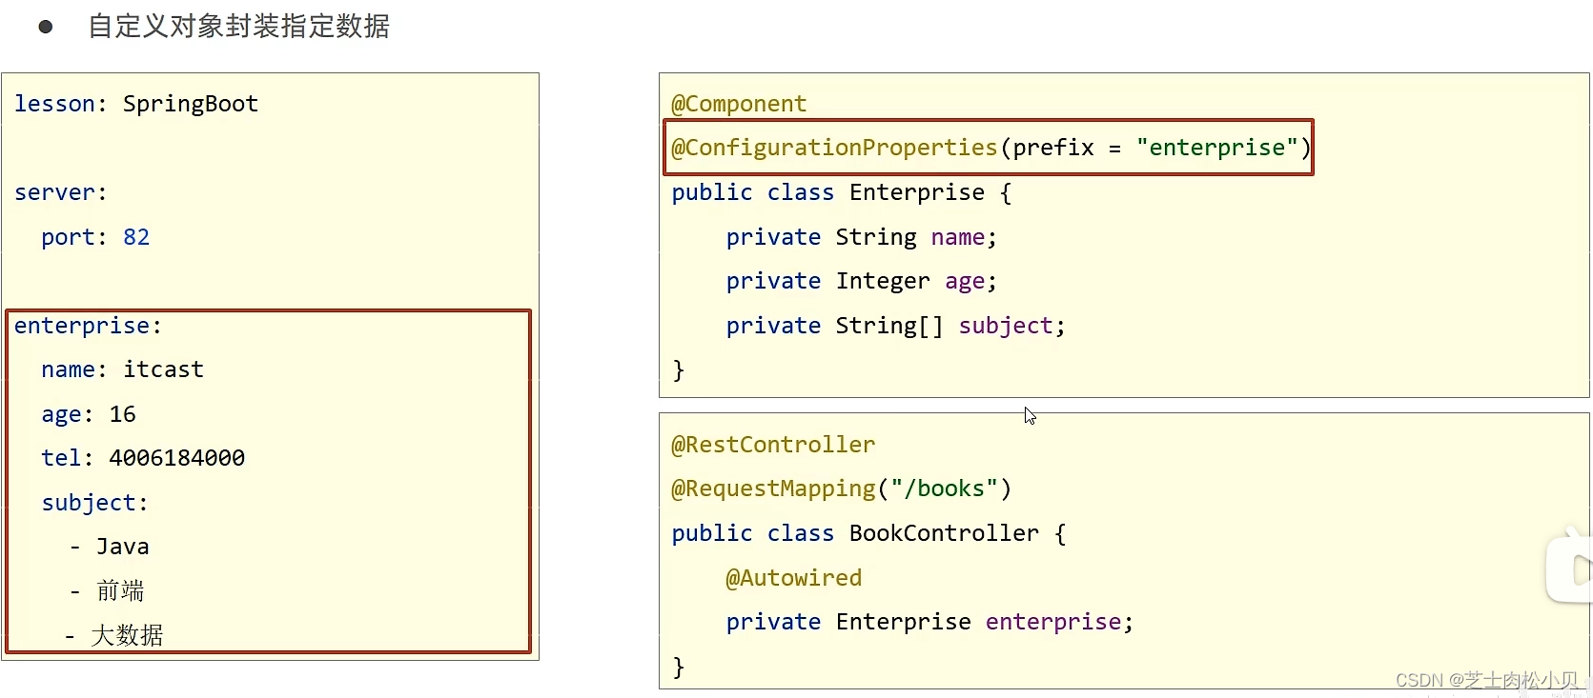Select the 'server:' key

pos(61,192)
